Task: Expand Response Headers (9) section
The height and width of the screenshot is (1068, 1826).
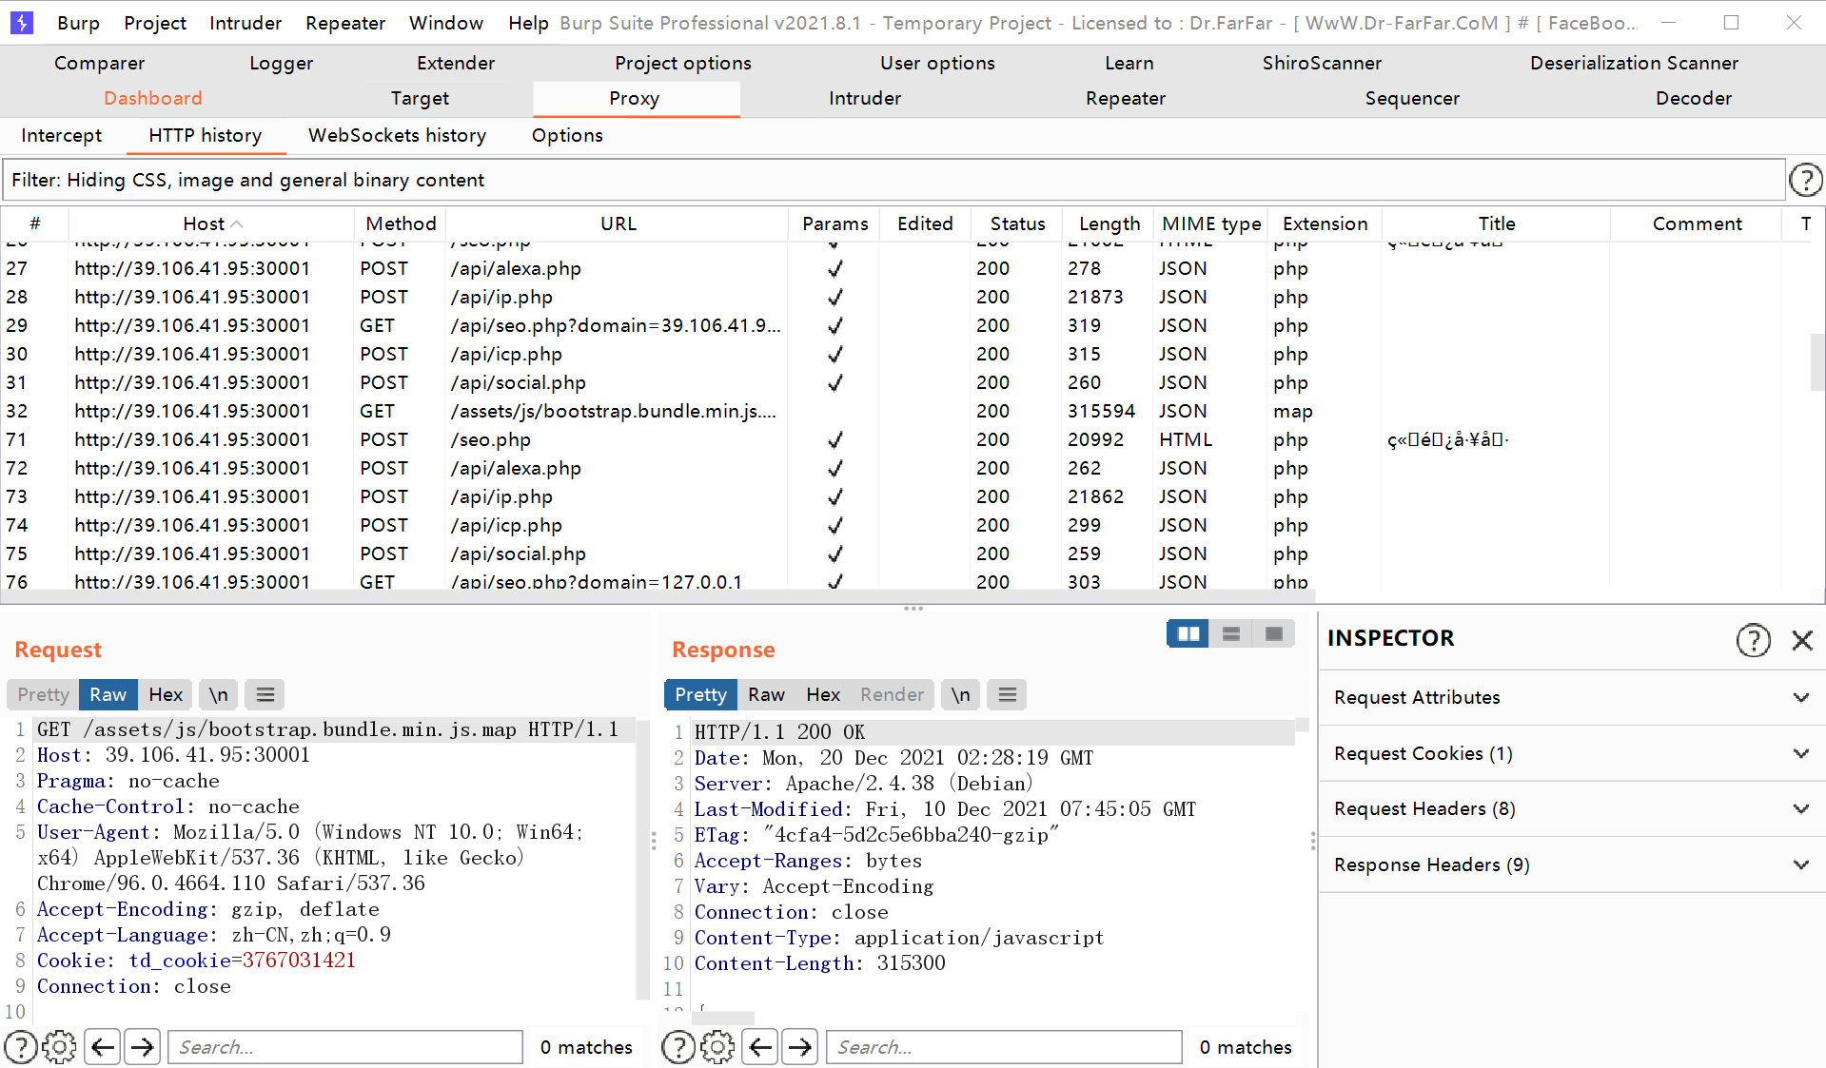Action: coord(1572,864)
